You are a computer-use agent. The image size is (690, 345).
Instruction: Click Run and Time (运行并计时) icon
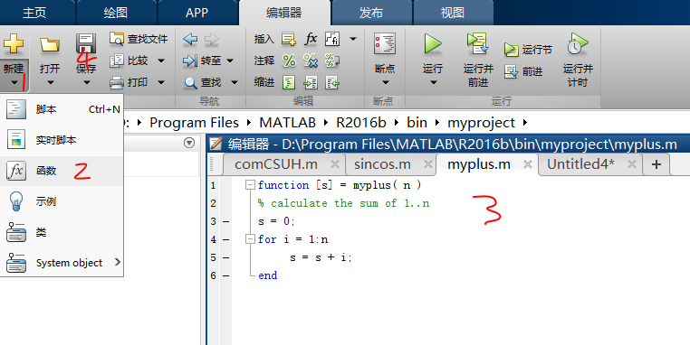click(578, 43)
